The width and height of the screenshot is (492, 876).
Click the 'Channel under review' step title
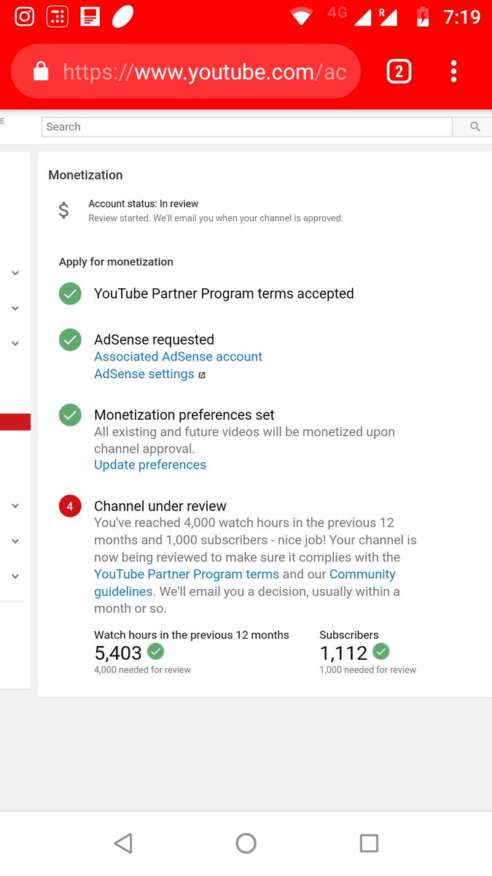pos(160,506)
